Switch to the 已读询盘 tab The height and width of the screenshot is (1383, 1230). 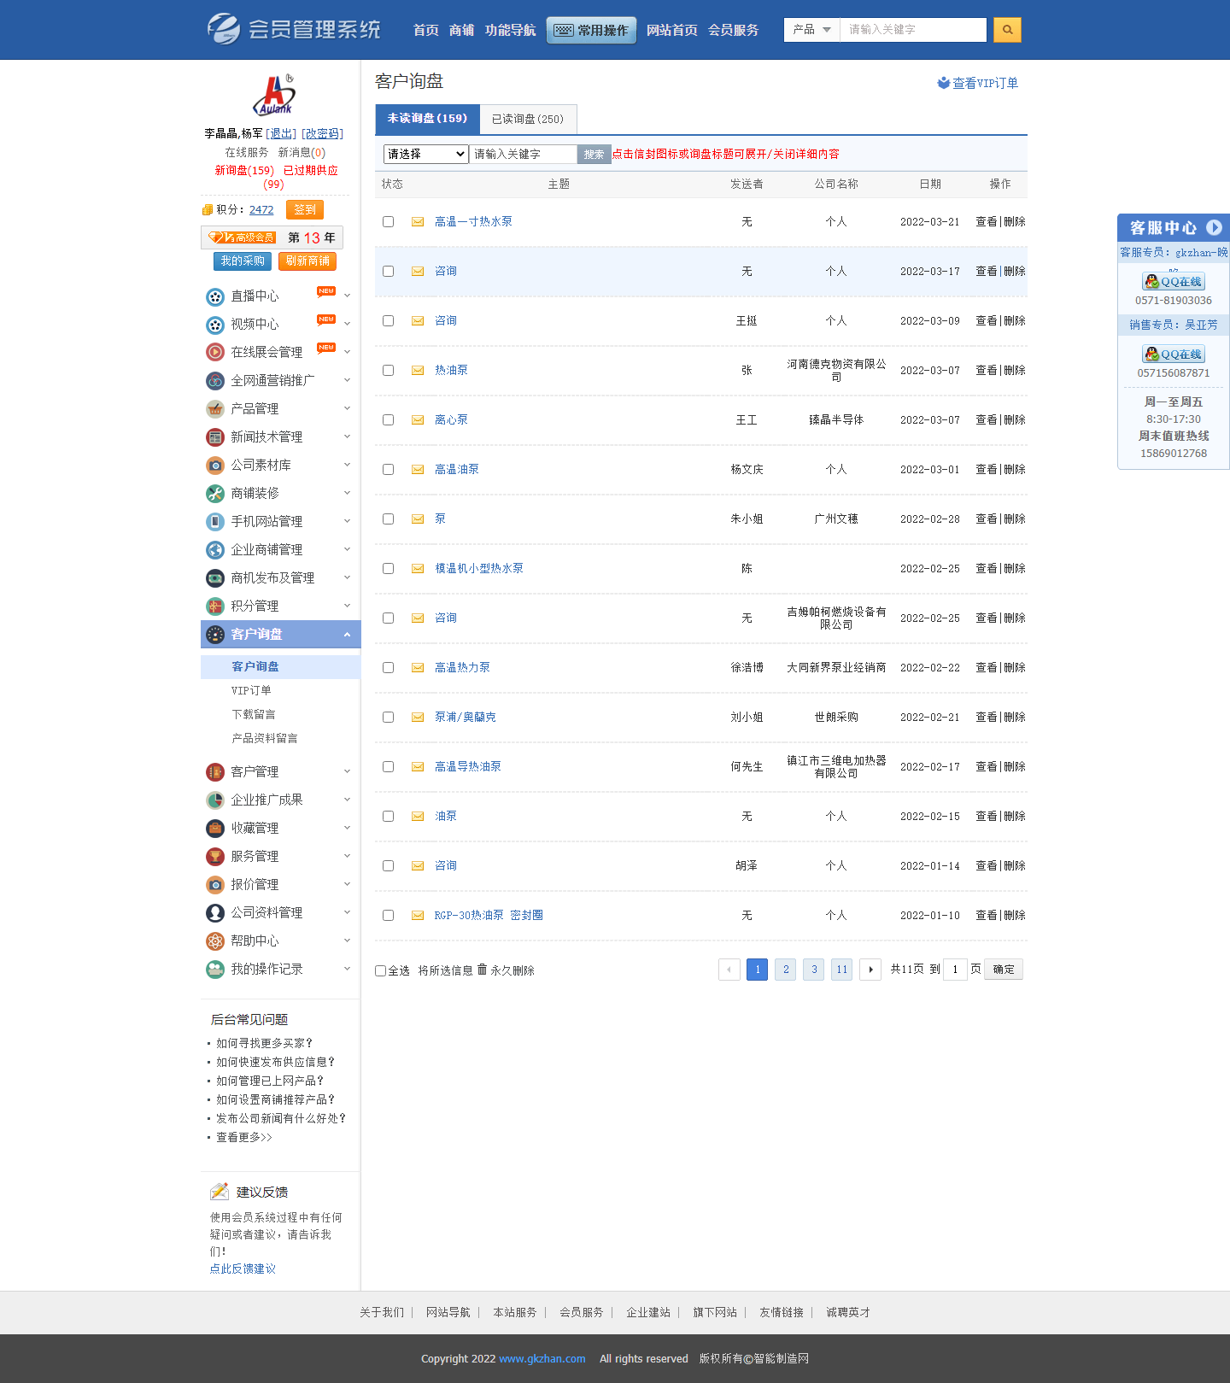[x=527, y=120]
